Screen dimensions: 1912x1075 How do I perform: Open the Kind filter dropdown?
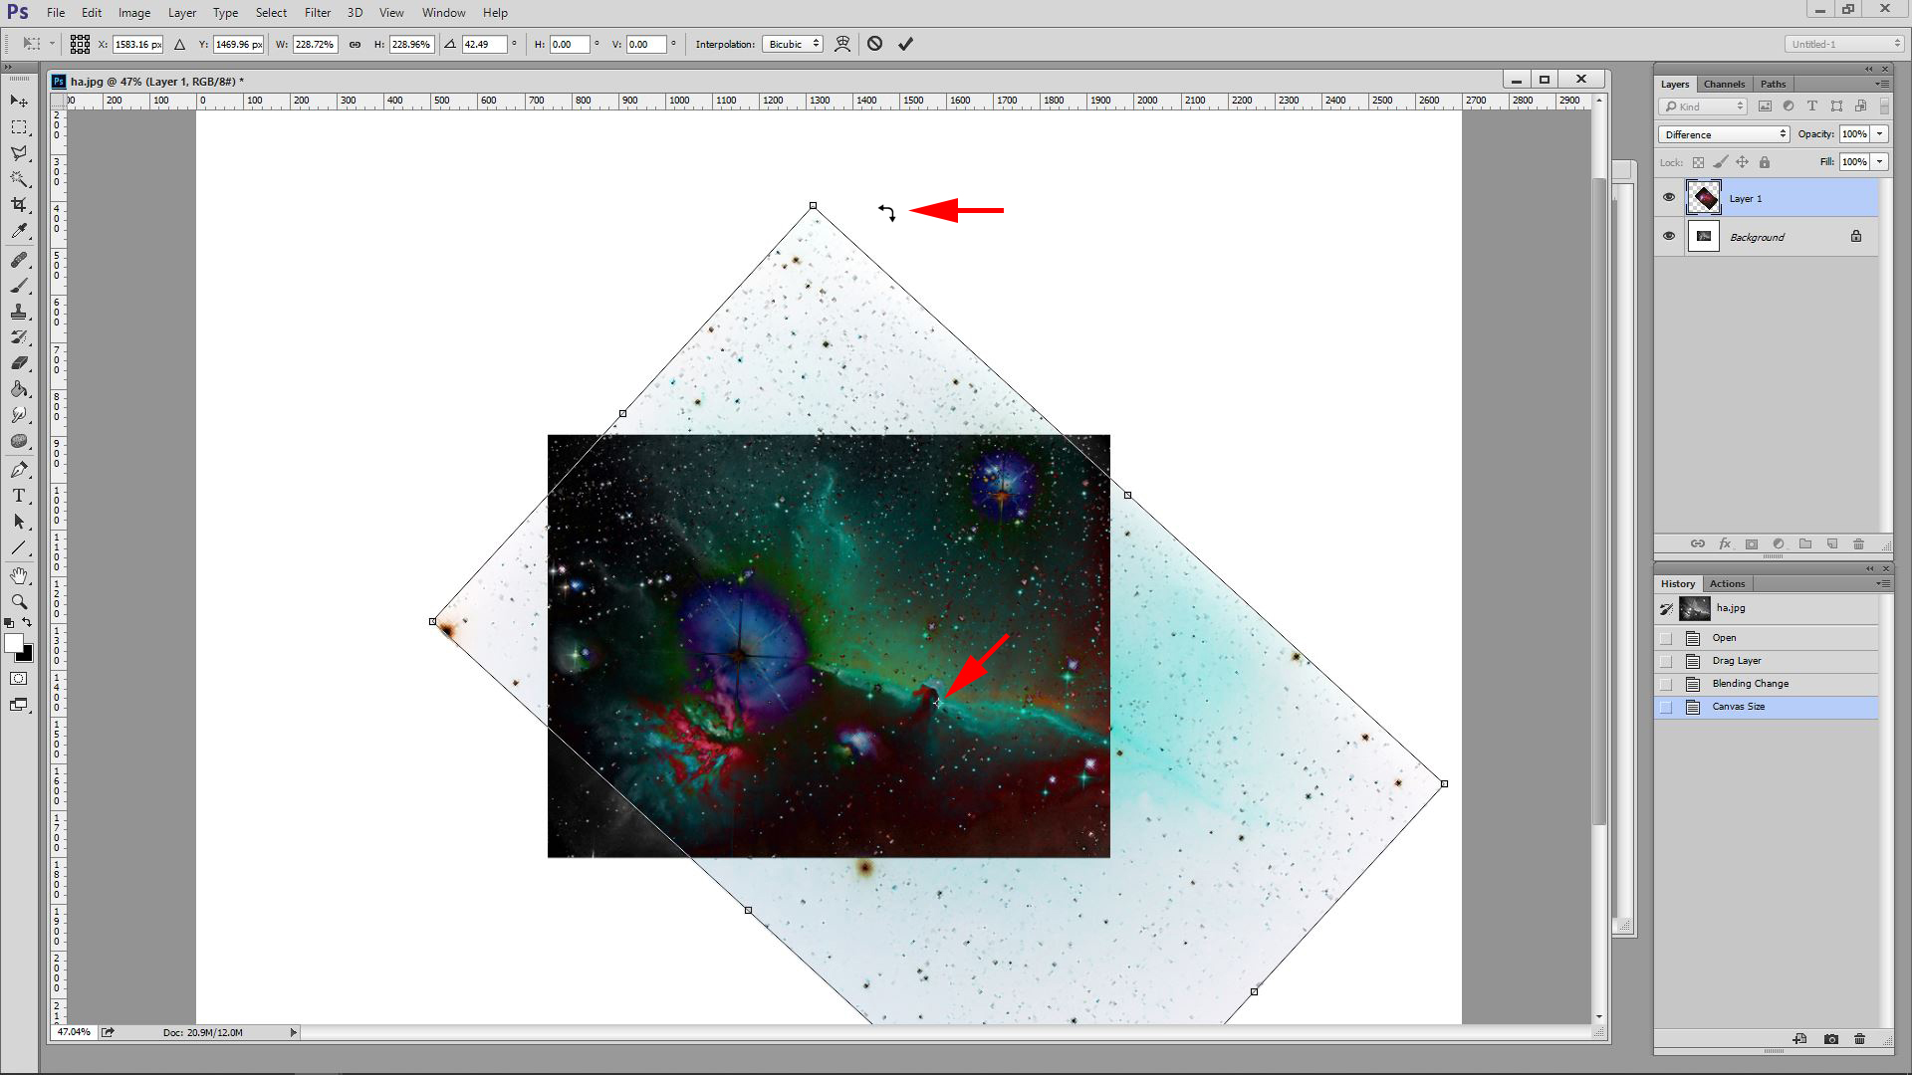1703,107
